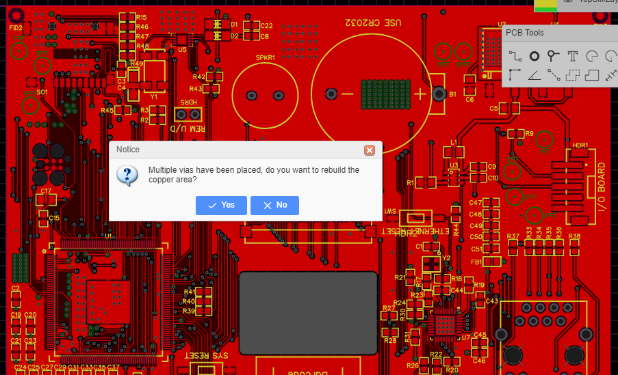
Task: Select the Y1 crystal designator
Action: [x=154, y=97]
